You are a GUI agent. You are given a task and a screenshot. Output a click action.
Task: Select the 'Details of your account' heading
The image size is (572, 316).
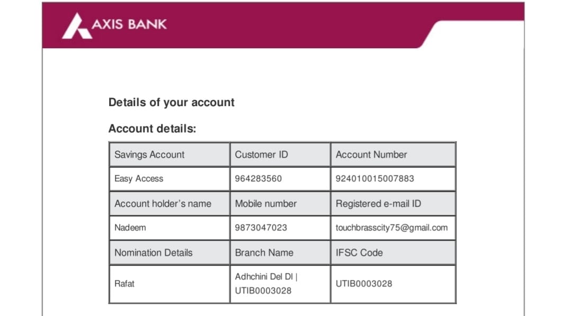[x=171, y=102]
